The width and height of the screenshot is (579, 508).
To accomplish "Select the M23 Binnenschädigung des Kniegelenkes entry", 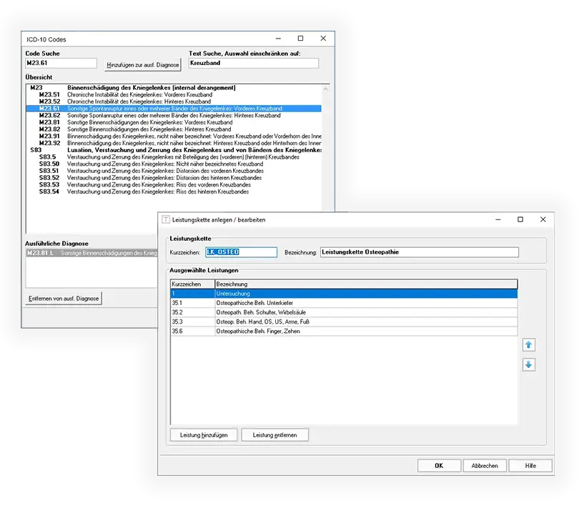I will point(150,88).
